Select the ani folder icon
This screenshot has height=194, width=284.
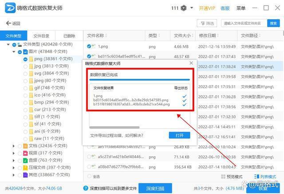[x=31, y=132]
